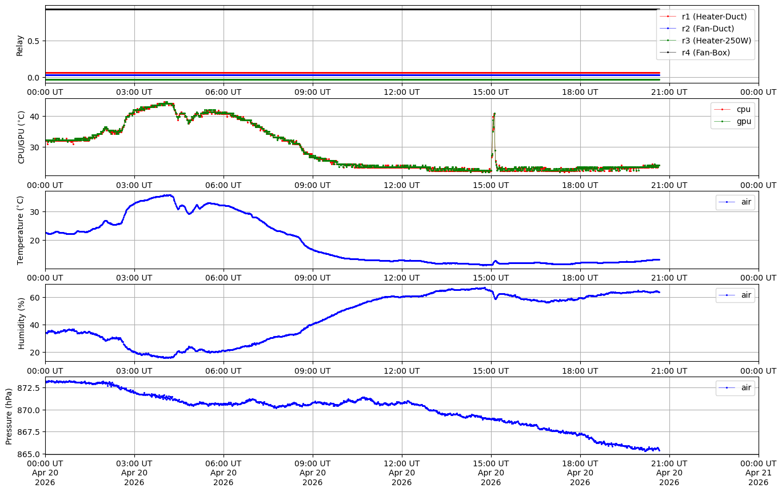Click the Relay y-axis label
782x492 pixels.
pyautogui.click(x=20, y=45)
